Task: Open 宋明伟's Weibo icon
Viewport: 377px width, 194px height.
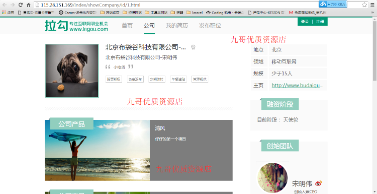Action: pos(318,183)
